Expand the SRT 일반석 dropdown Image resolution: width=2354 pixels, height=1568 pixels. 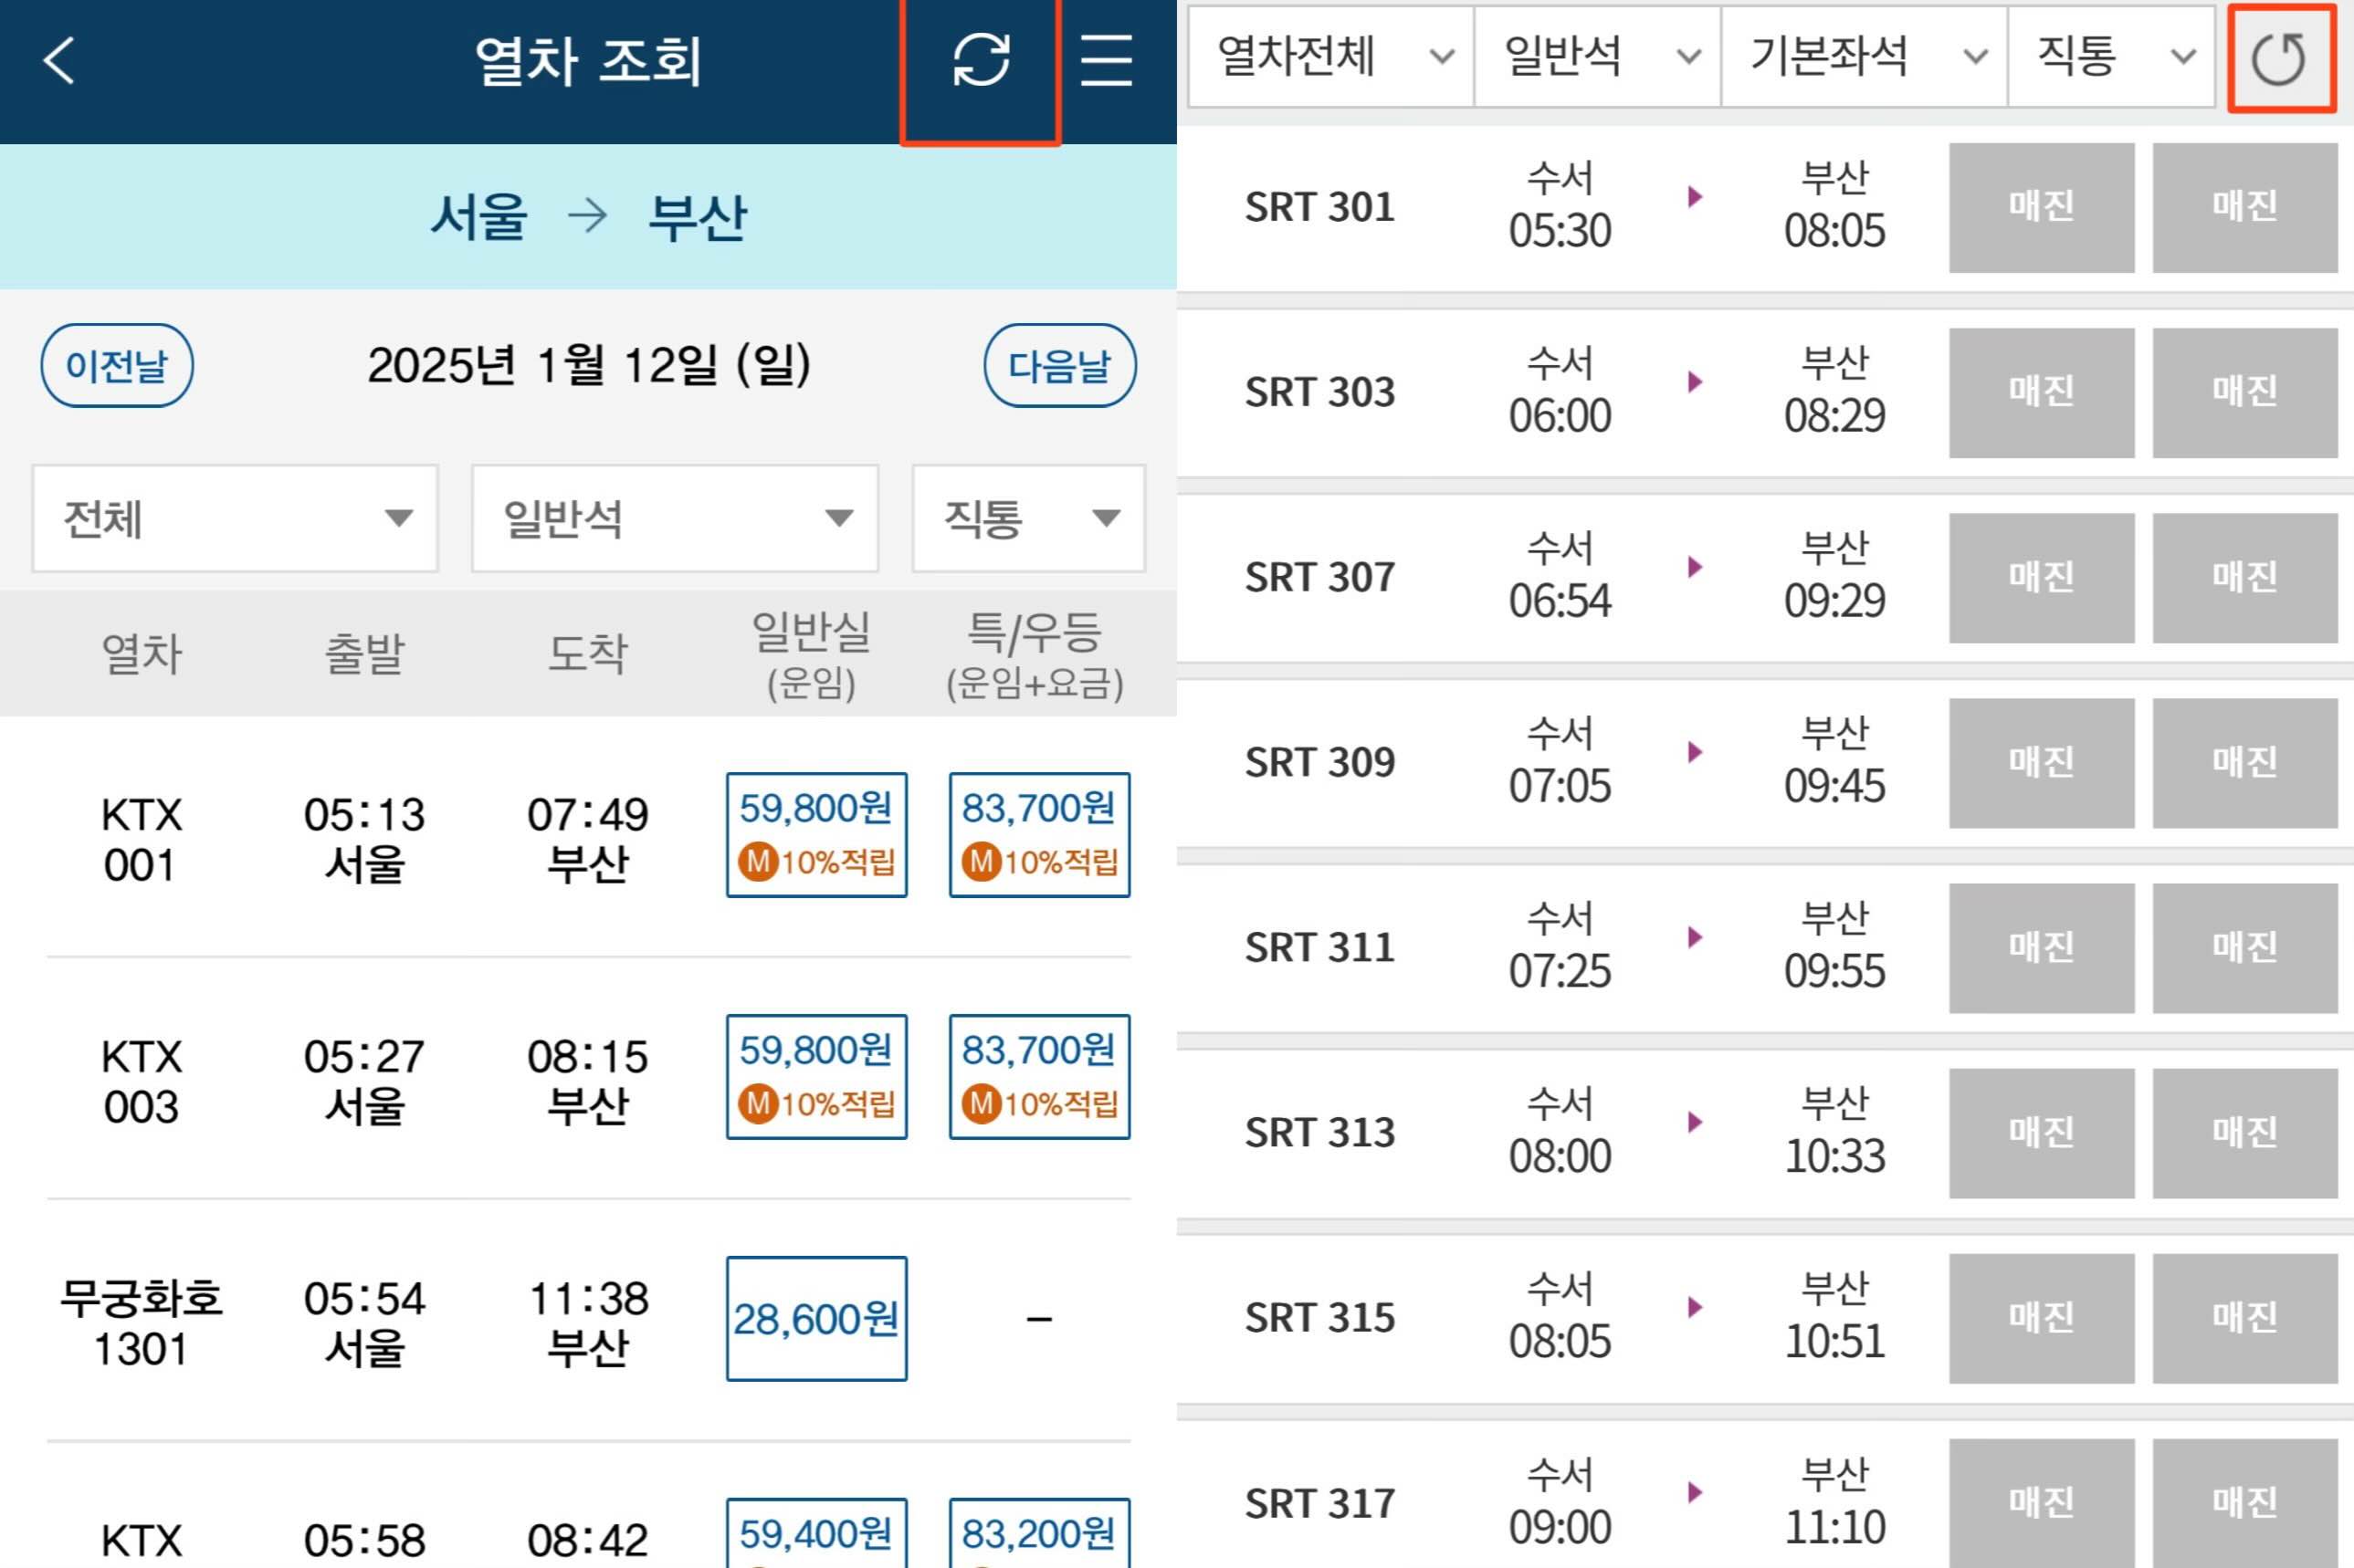pos(1598,56)
